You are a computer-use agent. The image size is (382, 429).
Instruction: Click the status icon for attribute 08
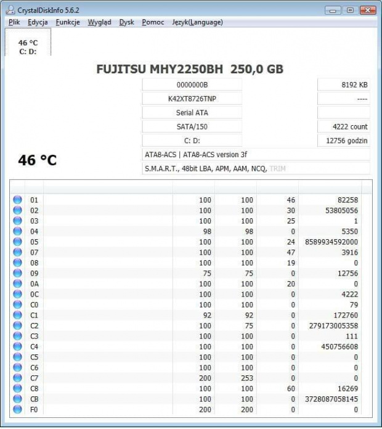[17, 263]
